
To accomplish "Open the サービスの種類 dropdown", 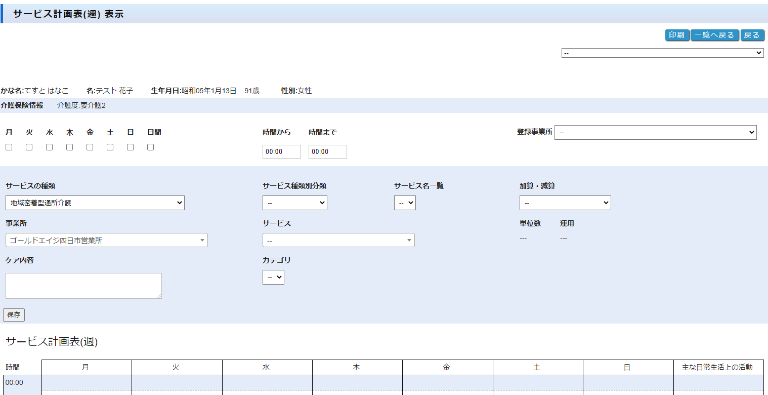I will coord(95,203).
